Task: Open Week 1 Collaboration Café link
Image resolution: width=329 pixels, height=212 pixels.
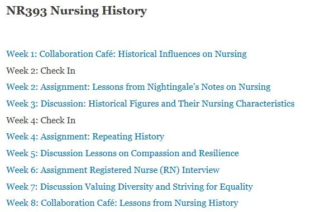Action: 126,54
